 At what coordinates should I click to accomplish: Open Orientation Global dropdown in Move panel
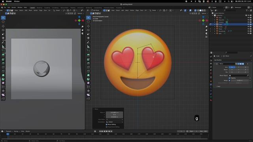coord(114,122)
